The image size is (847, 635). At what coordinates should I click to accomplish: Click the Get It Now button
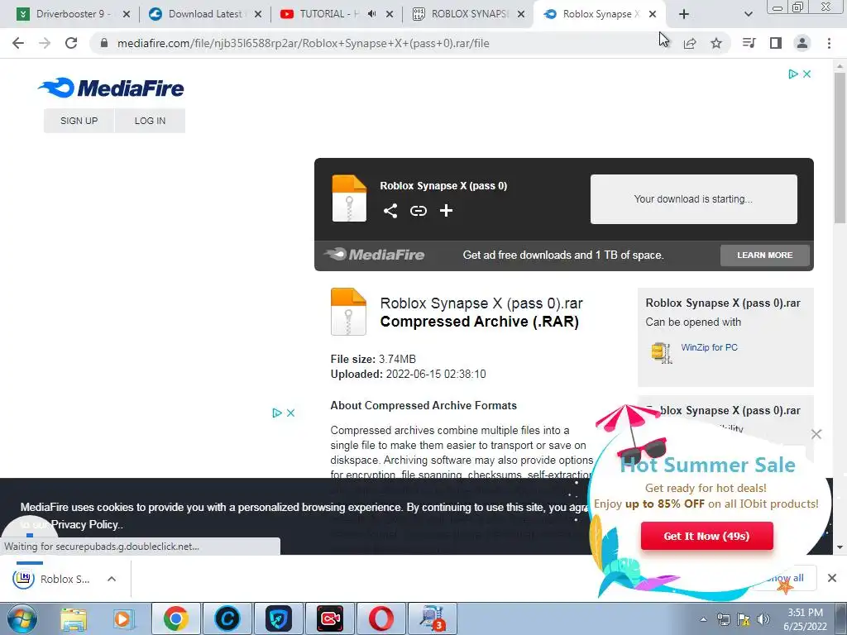click(x=706, y=536)
